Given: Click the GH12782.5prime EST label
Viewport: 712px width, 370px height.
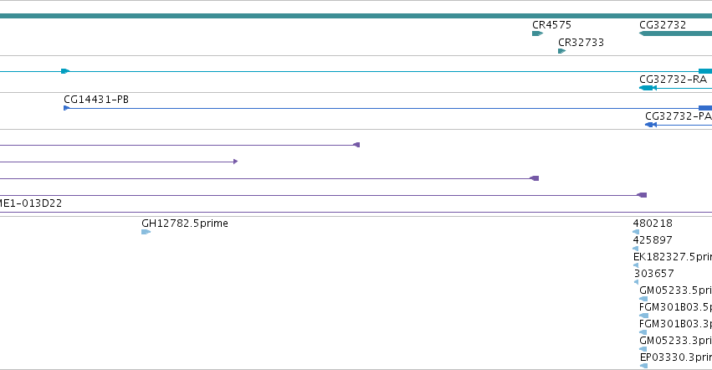Looking at the screenshot, I should (185, 224).
